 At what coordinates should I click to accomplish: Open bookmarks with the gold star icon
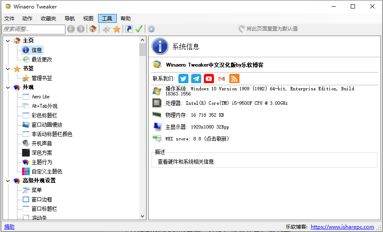tap(117, 29)
